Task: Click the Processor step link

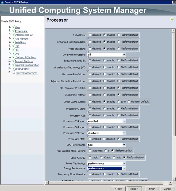Action: click(21, 31)
